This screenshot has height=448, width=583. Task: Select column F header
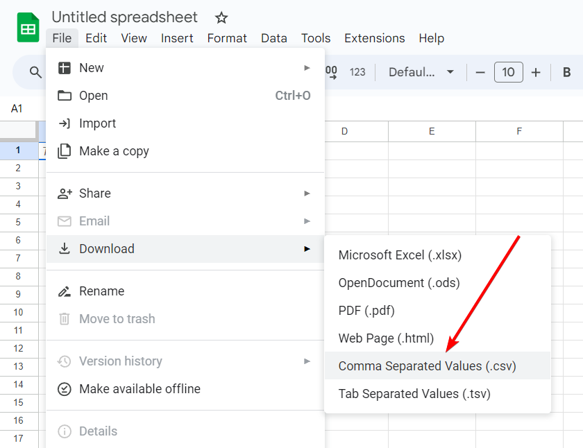519,132
